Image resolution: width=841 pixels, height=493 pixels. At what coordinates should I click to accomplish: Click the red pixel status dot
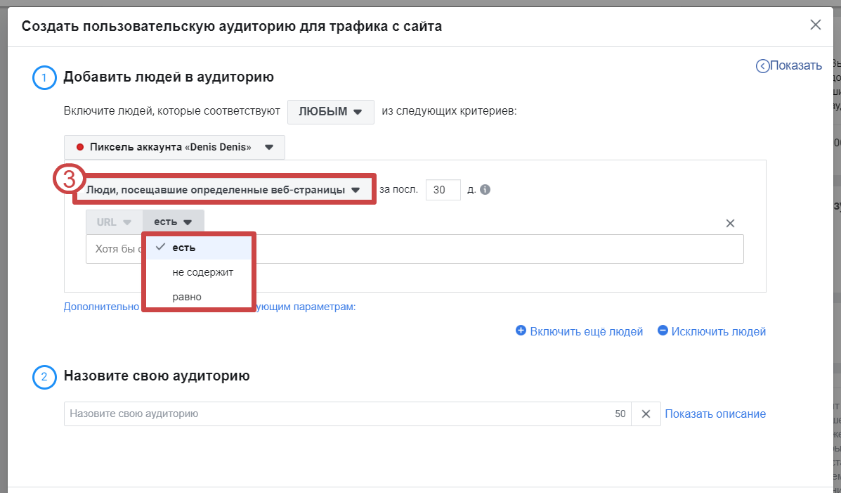click(79, 148)
